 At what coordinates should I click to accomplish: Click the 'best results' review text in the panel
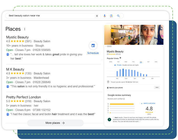136,120
